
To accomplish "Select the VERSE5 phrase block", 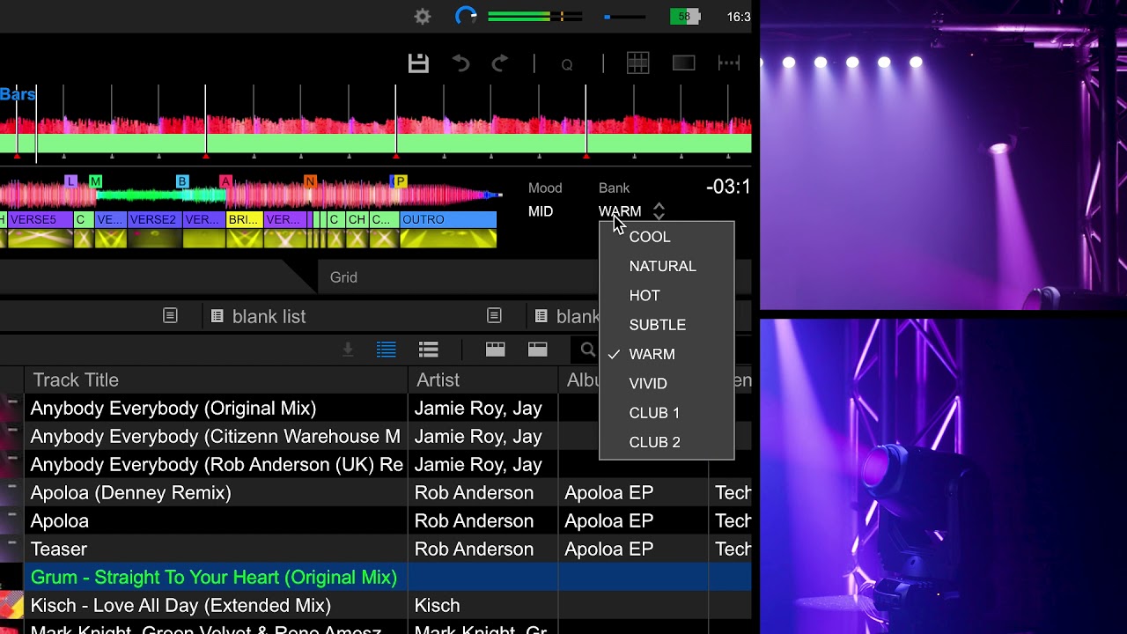I will [x=40, y=219].
